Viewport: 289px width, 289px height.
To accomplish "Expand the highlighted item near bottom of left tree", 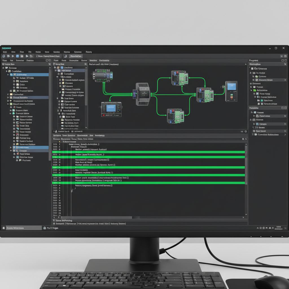I will tap(11, 147).
